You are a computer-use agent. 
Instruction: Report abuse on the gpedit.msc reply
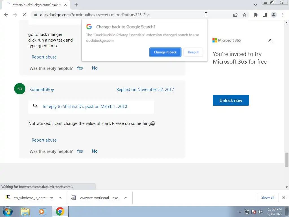44,57
